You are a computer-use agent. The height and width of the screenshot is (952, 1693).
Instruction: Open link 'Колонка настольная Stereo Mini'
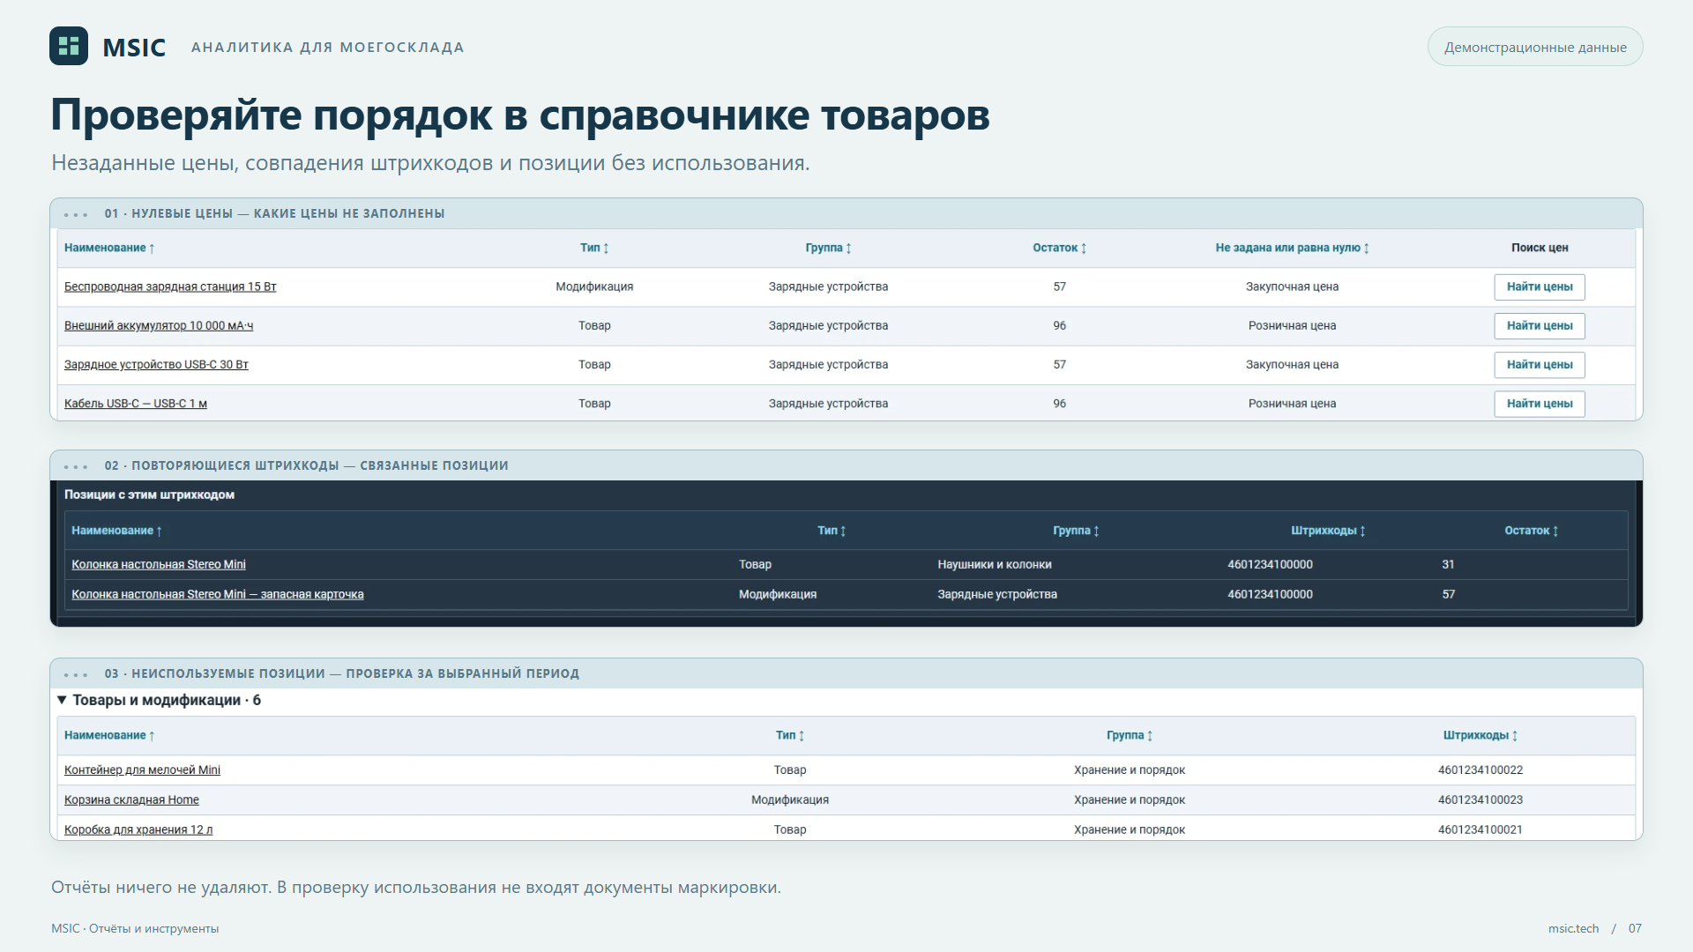(x=159, y=564)
